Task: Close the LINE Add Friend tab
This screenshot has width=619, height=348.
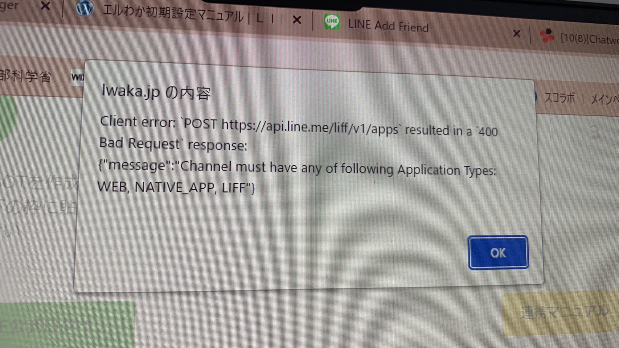Action: click(x=517, y=34)
